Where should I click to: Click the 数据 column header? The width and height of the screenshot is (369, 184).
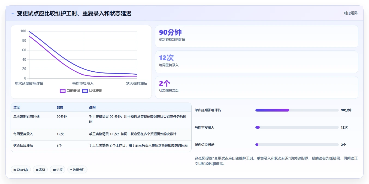pyautogui.click(x=60, y=107)
